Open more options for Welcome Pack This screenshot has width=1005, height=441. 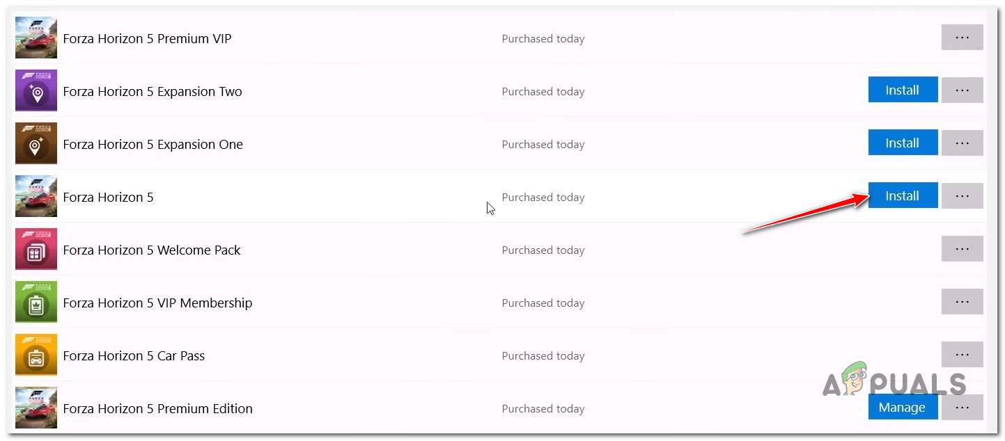tap(963, 249)
